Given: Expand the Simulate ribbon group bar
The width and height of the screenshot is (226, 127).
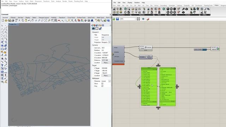Looking at the screenshot, I should (188, 15).
